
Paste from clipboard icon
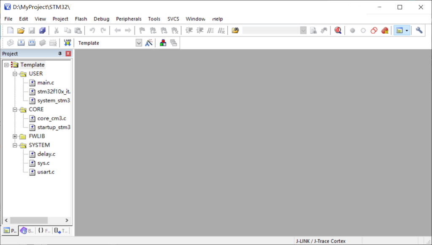click(x=78, y=30)
